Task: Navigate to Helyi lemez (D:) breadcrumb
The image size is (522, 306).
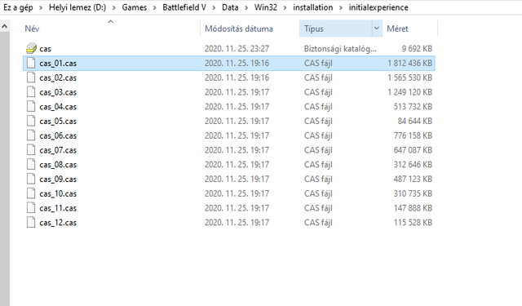Action: [77, 7]
